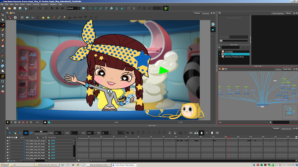Image resolution: width=298 pixels, height=167 pixels.
Task: Switch to the Colour tab
Action: point(278,69)
